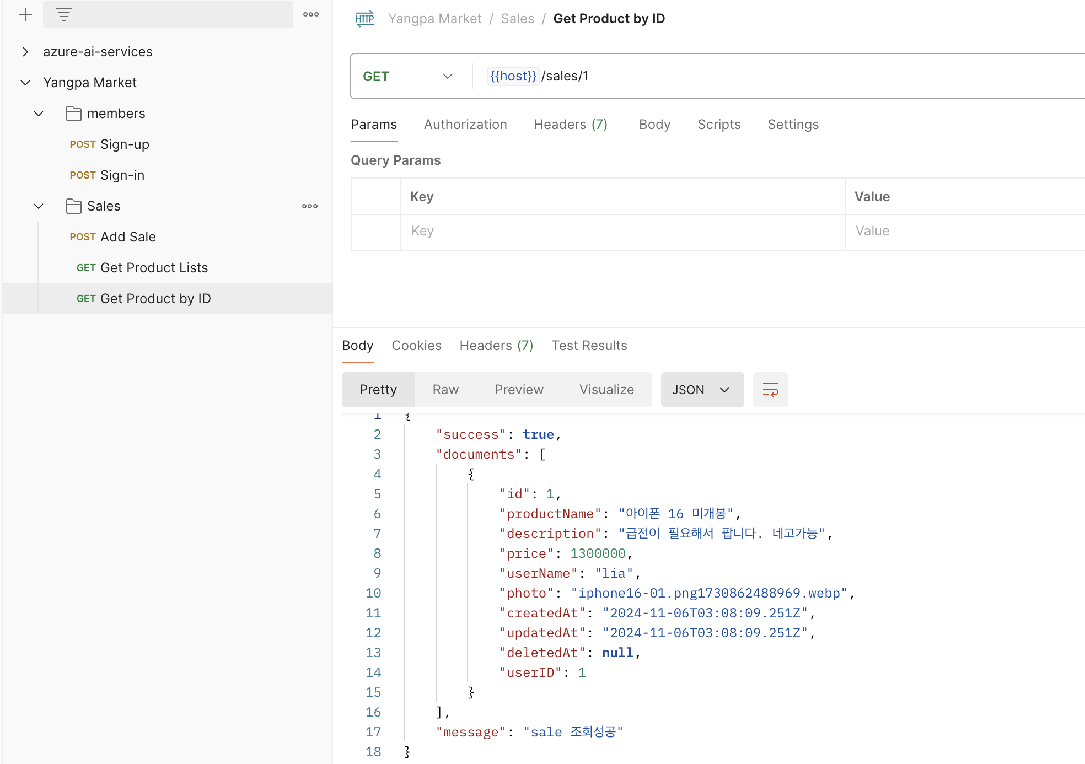The width and height of the screenshot is (1085, 764).
Task: Open the top sidebar three-dots options menu
Action: pos(311,14)
